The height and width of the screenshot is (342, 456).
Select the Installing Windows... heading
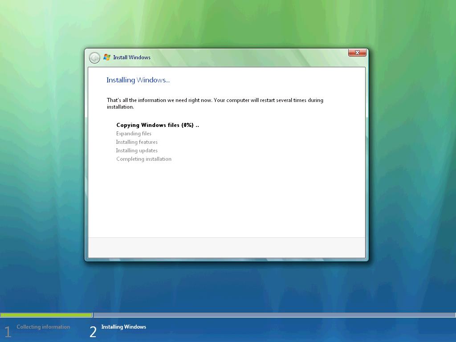pyautogui.click(x=138, y=80)
